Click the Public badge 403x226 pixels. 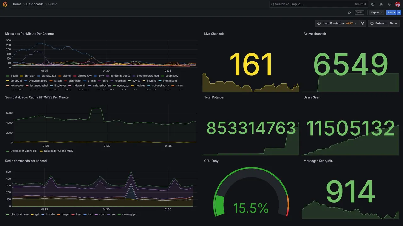pyautogui.click(x=359, y=13)
